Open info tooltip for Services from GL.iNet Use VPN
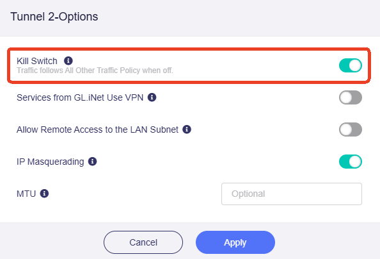The width and height of the screenshot is (380, 259). pos(152,97)
